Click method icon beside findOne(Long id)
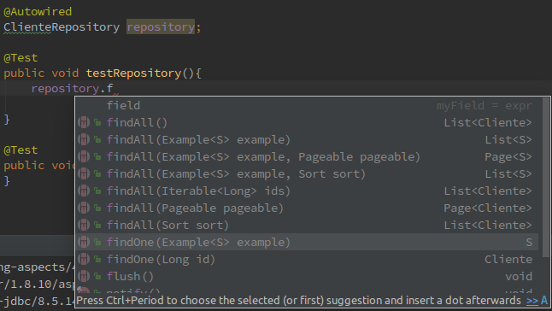 (84, 259)
